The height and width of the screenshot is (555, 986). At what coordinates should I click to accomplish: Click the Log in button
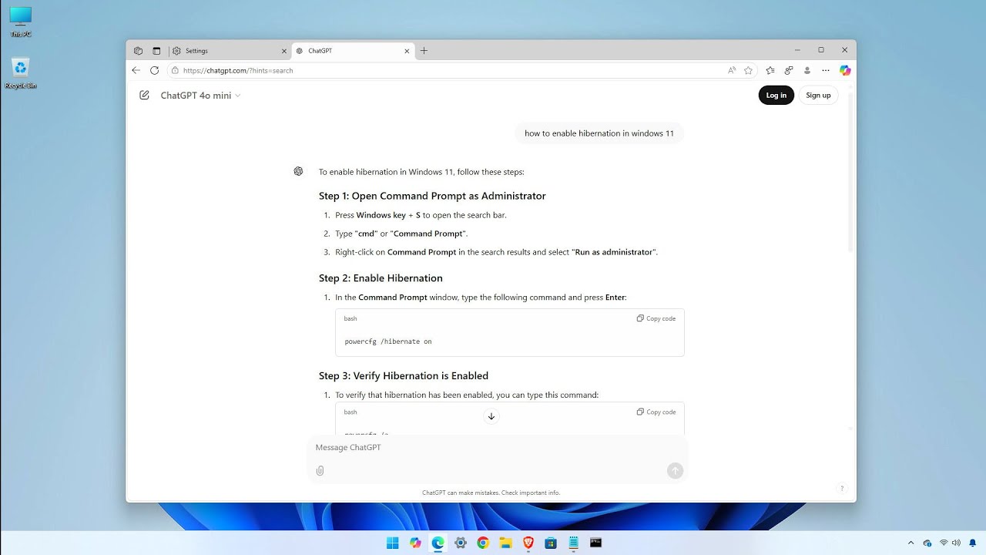pyautogui.click(x=776, y=96)
